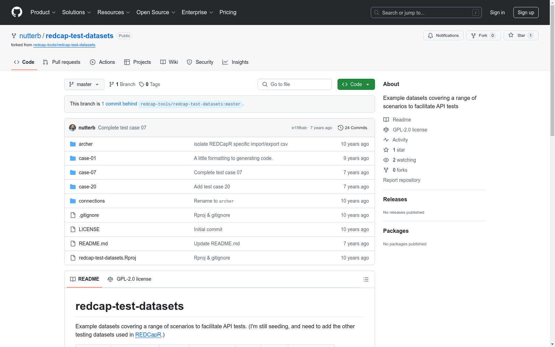Click the .gitignore file icon
The width and height of the screenshot is (555, 347).
[x=73, y=215]
